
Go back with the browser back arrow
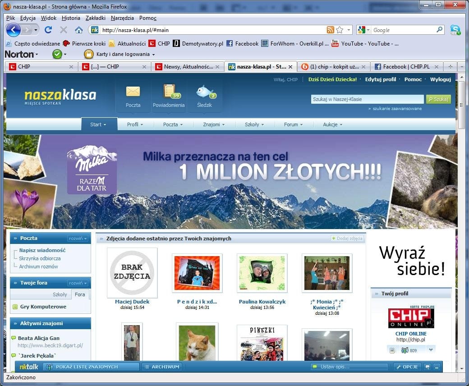click(x=13, y=30)
